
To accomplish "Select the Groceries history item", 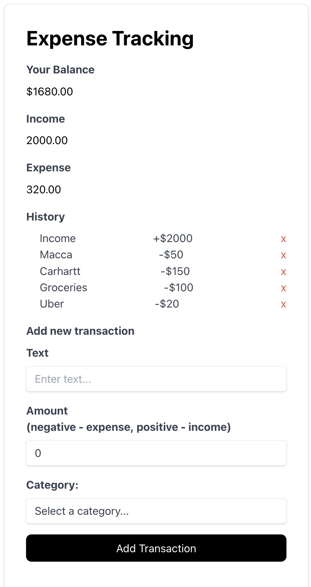I will tap(63, 287).
